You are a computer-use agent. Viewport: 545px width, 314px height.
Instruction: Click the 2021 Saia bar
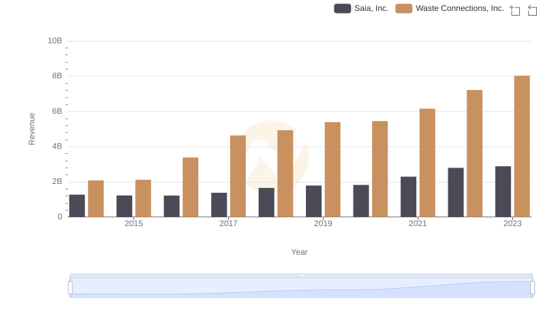coord(408,197)
